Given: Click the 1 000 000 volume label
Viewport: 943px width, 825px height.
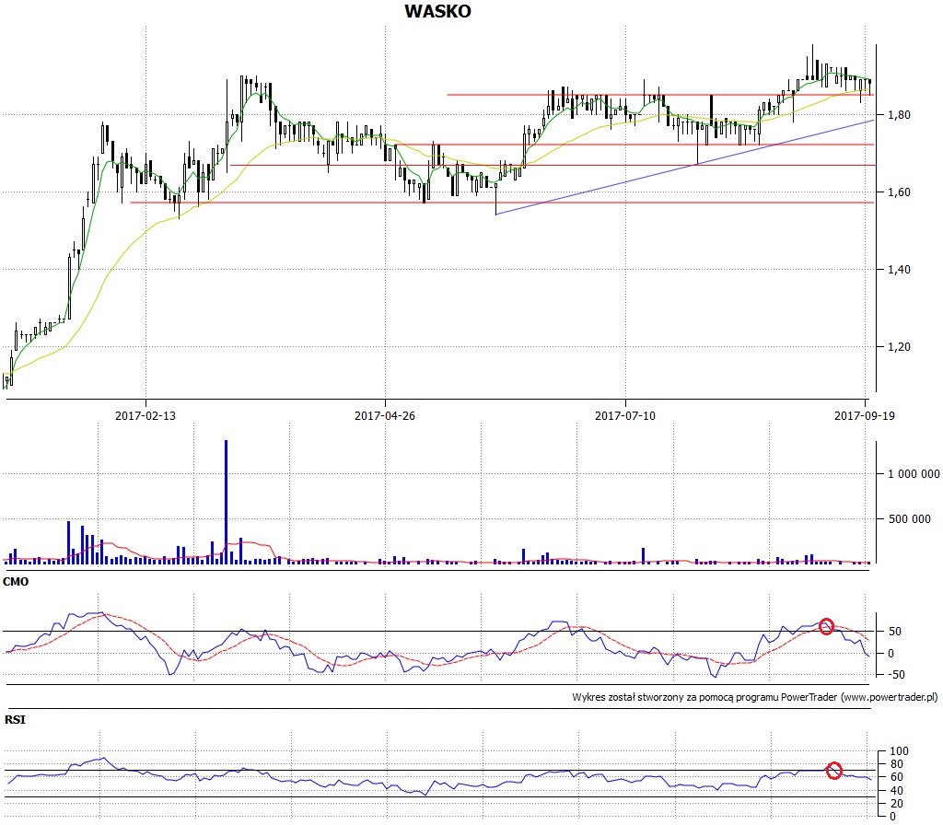Looking at the screenshot, I should click(914, 474).
